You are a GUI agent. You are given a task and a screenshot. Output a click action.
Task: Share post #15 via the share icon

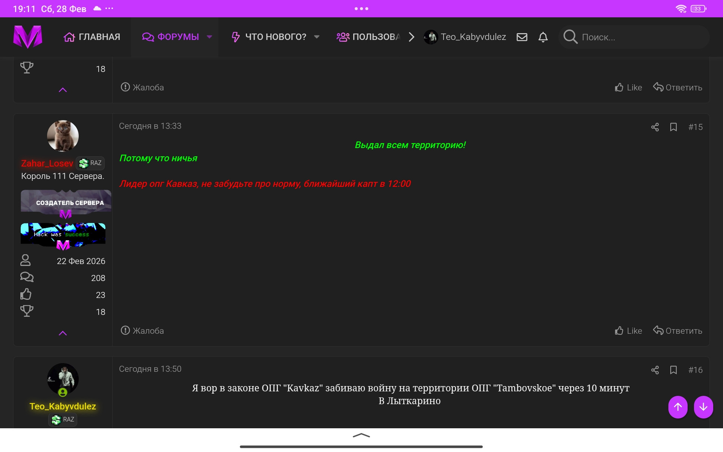pyautogui.click(x=655, y=127)
